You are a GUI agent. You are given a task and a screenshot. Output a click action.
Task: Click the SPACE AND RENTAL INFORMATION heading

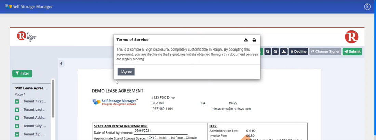click(121, 126)
